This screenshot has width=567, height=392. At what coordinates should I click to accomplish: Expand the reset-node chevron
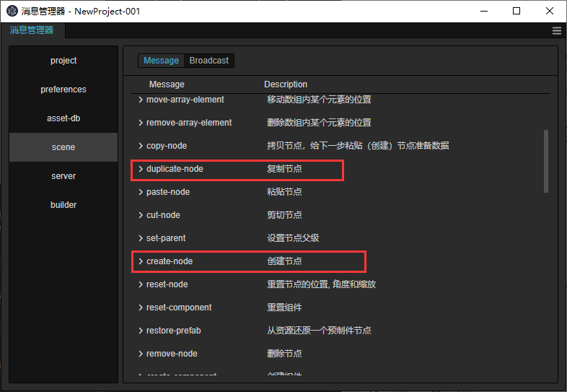[141, 284]
